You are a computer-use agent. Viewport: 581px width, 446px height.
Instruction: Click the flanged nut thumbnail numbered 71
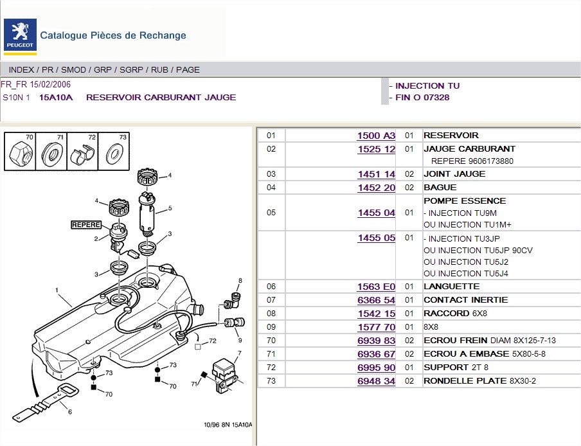(x=50, y=154)
